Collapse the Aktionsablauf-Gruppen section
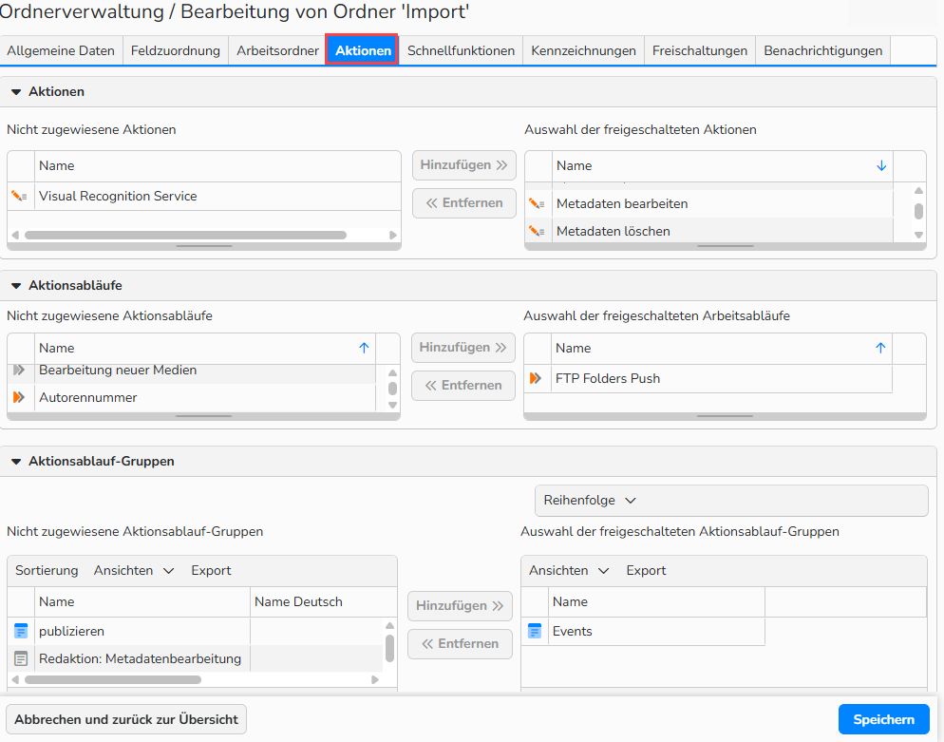This screenshot has height=742, width=944. coord(16,462)
